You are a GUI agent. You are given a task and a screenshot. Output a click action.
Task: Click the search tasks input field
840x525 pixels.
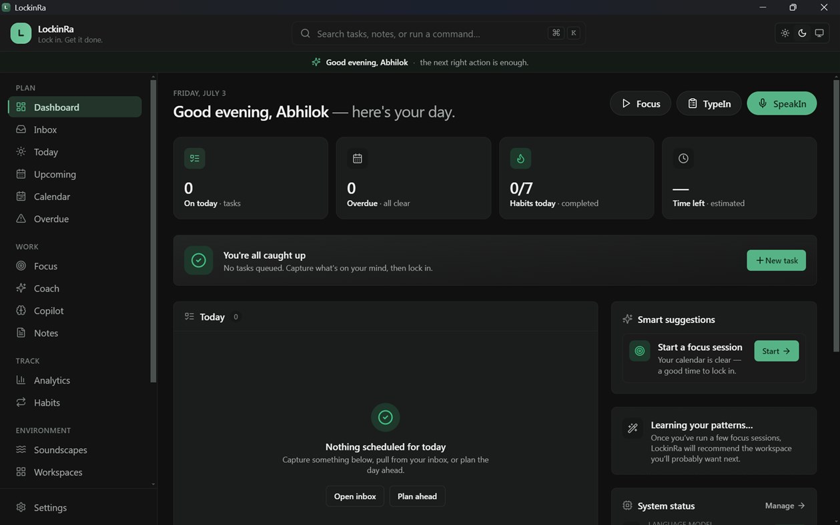pyautogui.click(x=438, y=33)
